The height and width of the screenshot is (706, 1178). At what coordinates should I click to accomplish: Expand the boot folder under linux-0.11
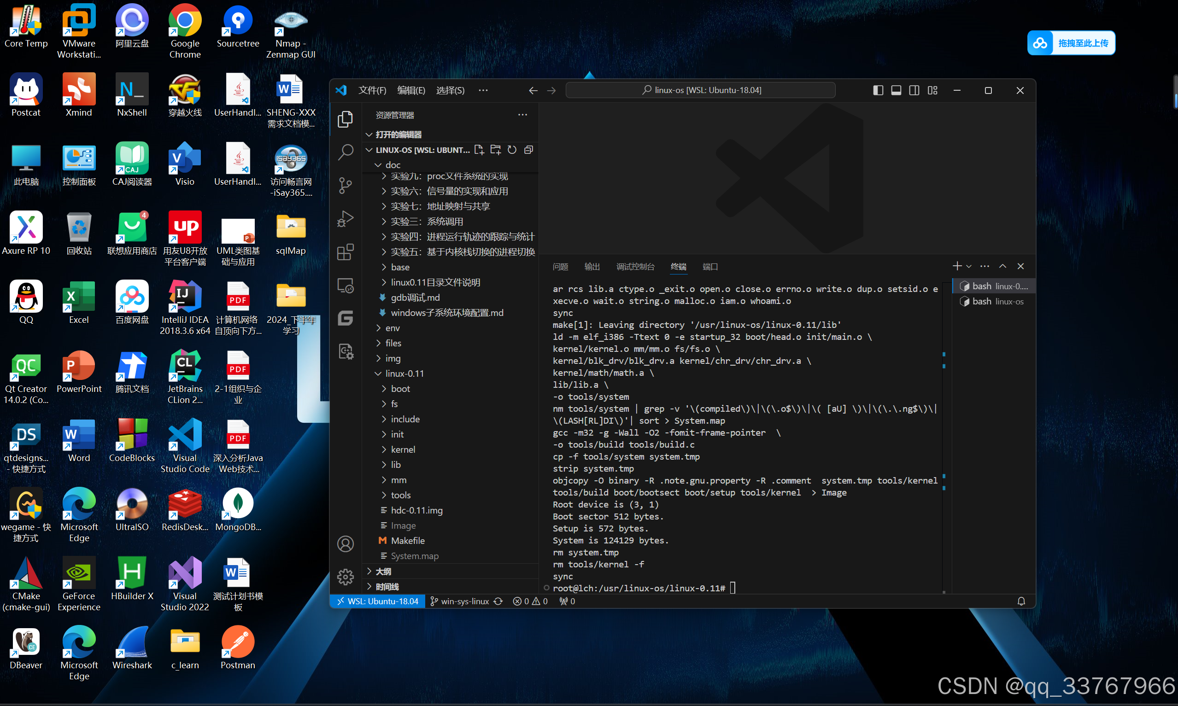click(400, 389)
